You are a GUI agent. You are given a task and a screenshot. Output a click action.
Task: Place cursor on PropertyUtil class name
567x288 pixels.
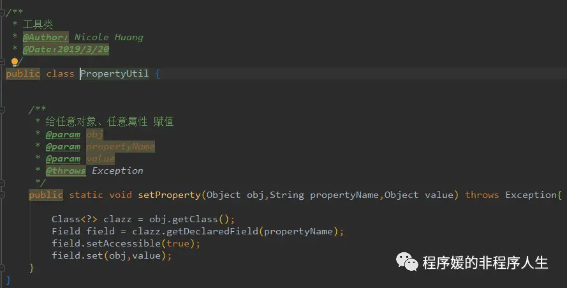coord(114,73)
